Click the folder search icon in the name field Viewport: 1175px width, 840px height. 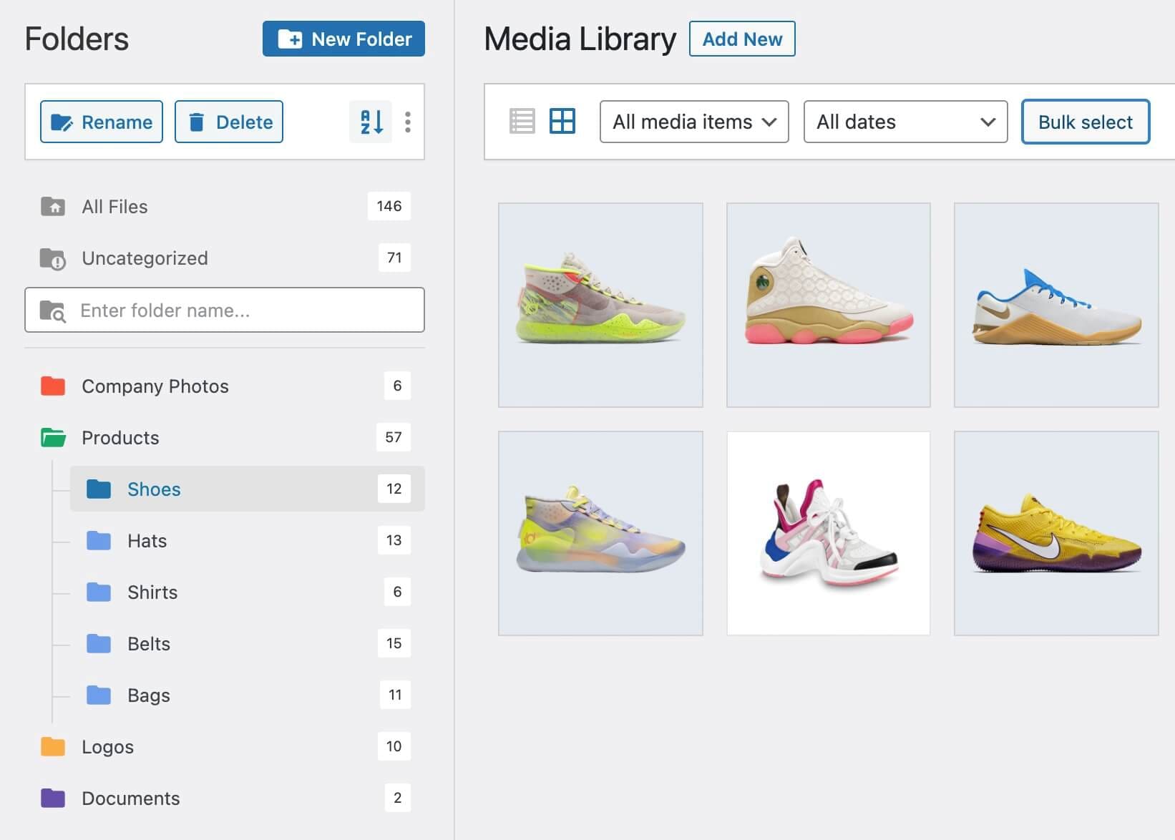pyautogui.click(x=53, y=311)
